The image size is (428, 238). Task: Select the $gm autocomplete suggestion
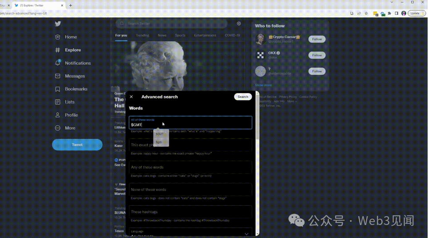coord(159,142)
